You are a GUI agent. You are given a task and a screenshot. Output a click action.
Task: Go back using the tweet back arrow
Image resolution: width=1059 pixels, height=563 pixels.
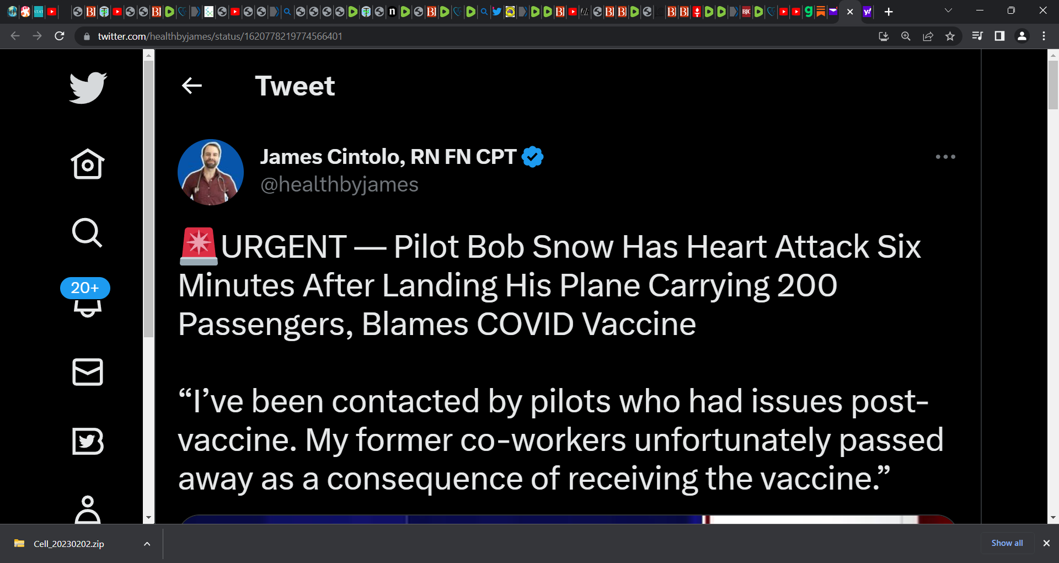tap(191, 86)
